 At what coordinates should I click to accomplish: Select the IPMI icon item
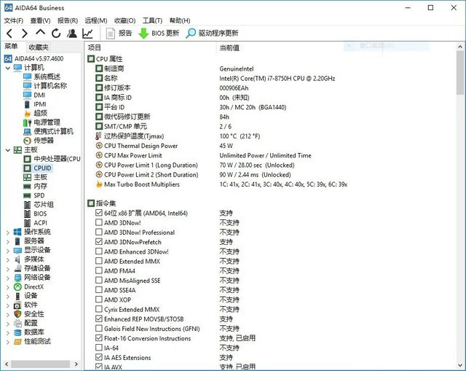pos(27,104)
